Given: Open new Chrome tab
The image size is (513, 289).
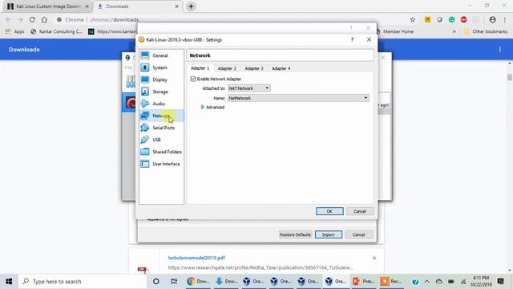Looking at the screenshot, I should tap(191, 6).
